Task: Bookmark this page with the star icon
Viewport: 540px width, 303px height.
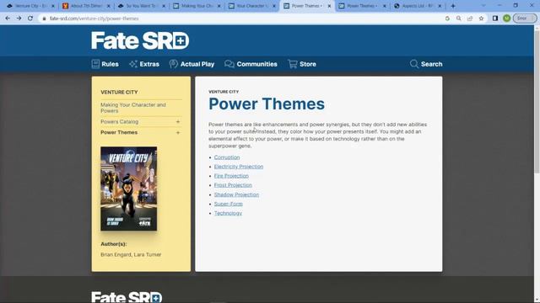Action: click(x=482, y=19)
